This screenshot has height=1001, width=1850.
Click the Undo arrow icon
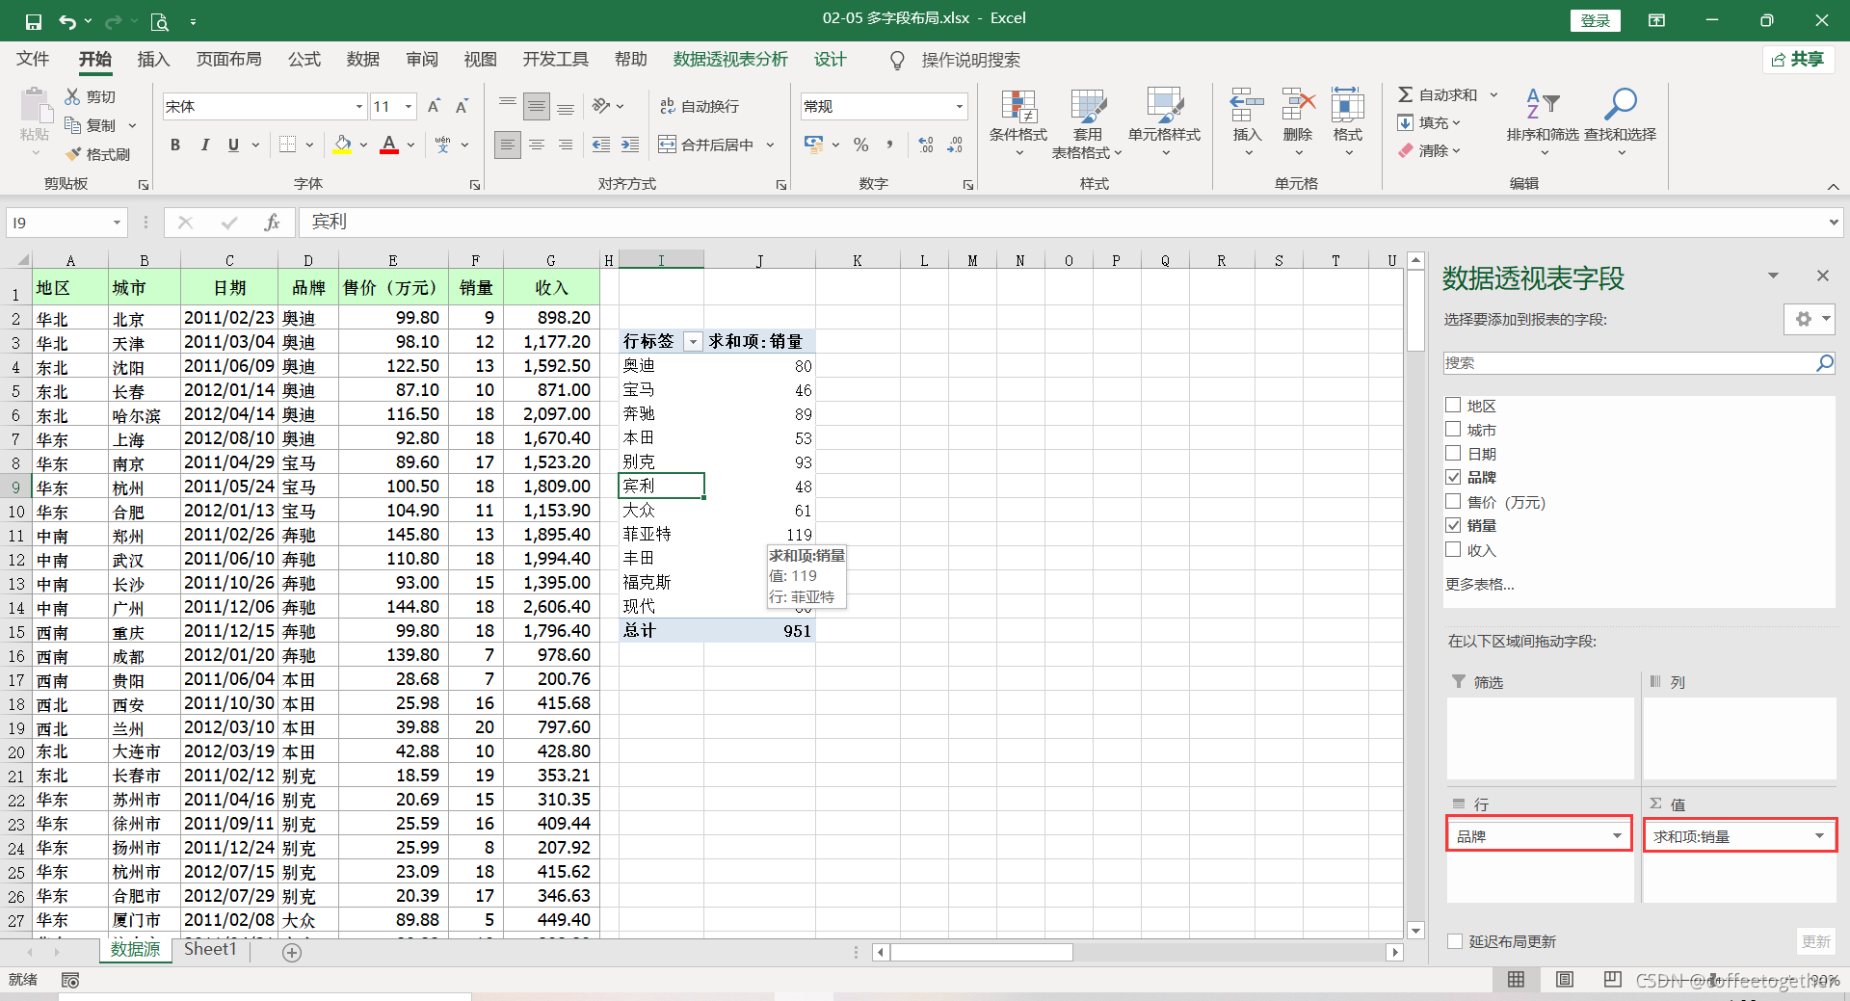[x=66, y=21]
